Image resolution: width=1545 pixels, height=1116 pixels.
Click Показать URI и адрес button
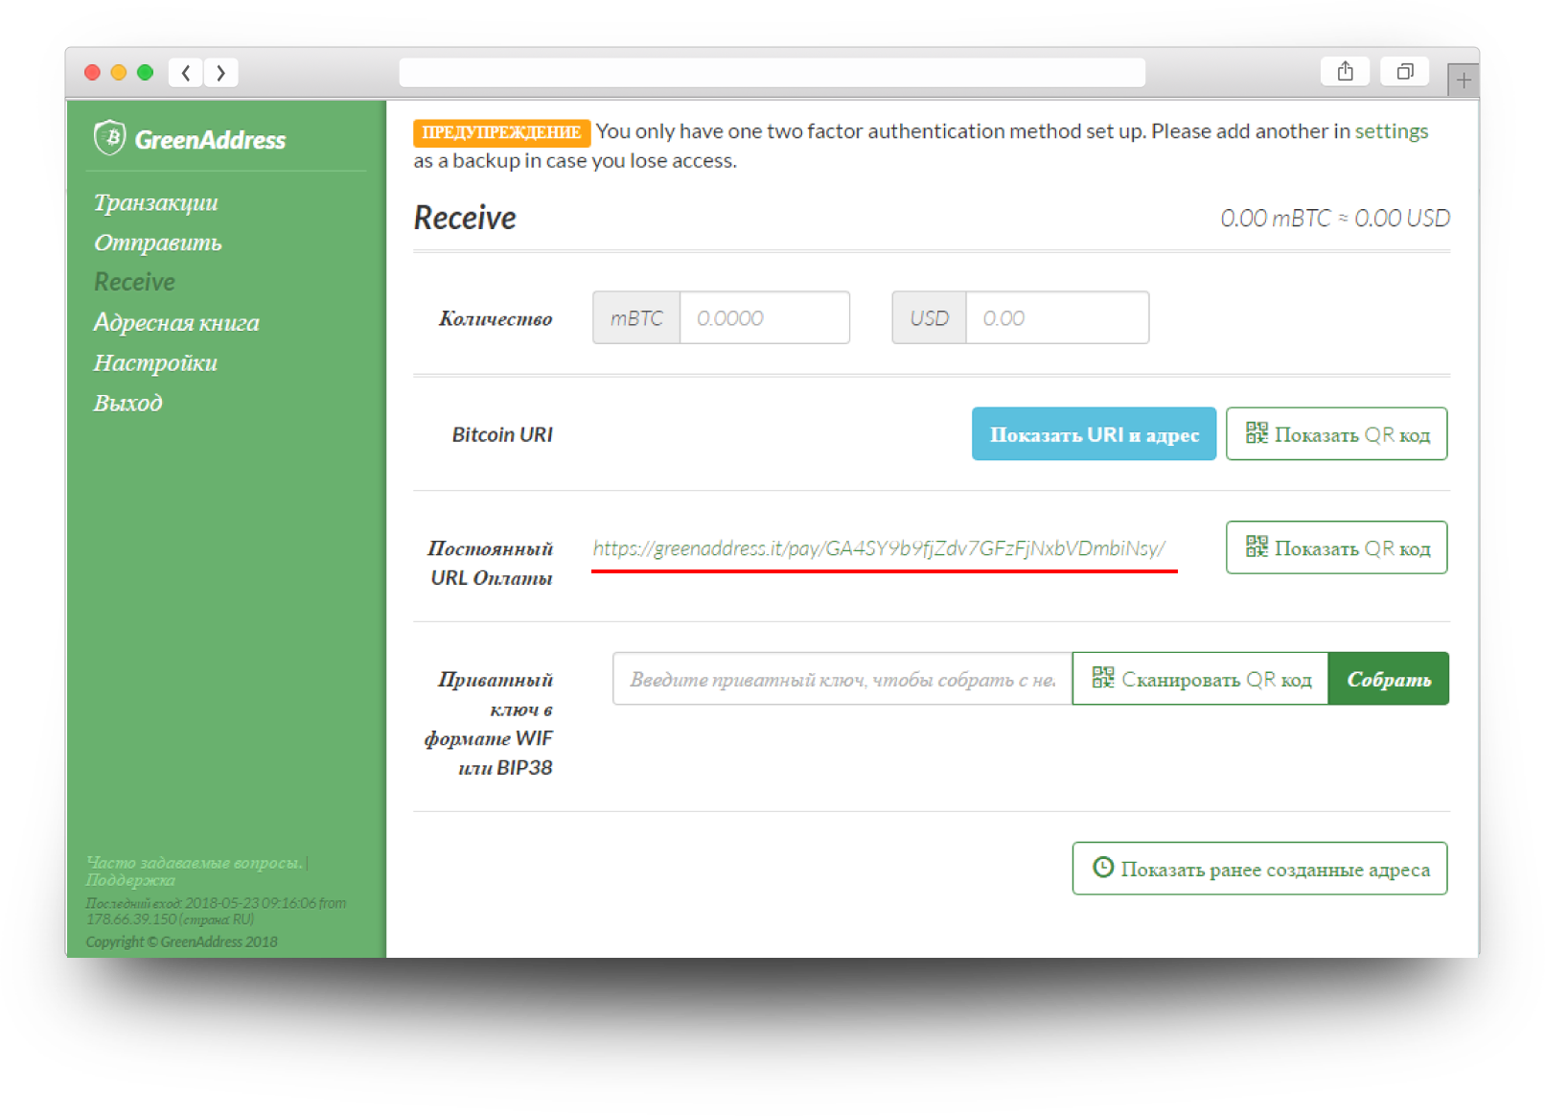pos(1094,434)
